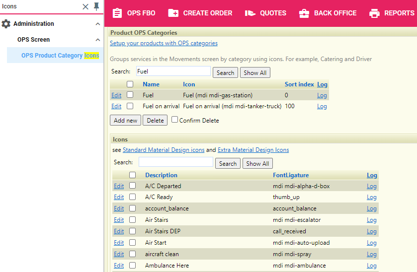Clear the sidebar search with X icon

85,6
